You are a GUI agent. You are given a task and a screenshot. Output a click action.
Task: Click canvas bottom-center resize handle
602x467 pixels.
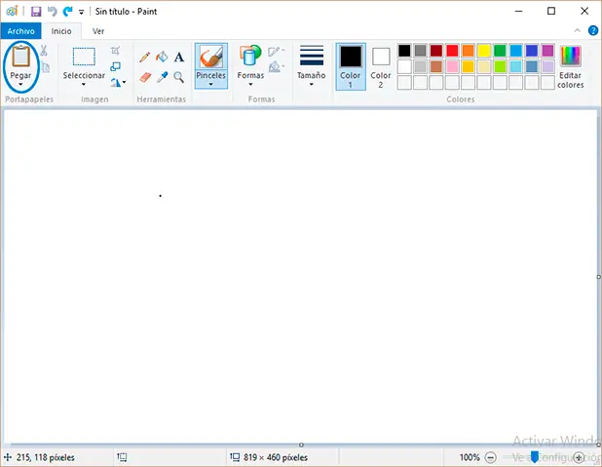[x=301, y=445]
